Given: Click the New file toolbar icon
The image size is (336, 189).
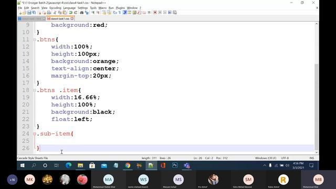Looking at the screenshot, I should [x=20, y=13].
